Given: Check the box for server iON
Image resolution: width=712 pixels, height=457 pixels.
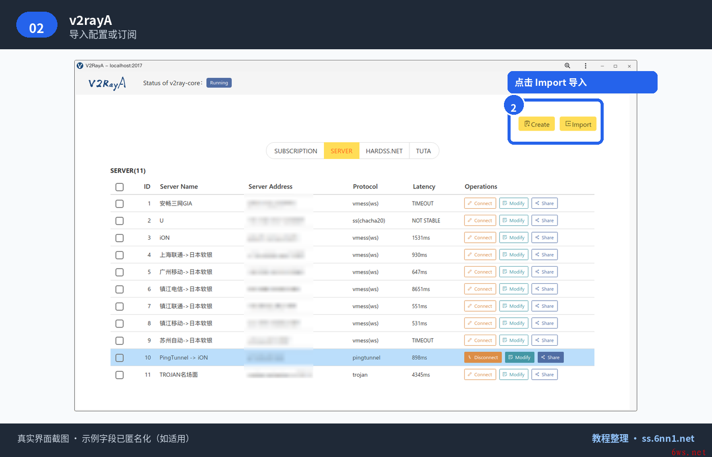Looking at the screenshot, I should [120, 238].
